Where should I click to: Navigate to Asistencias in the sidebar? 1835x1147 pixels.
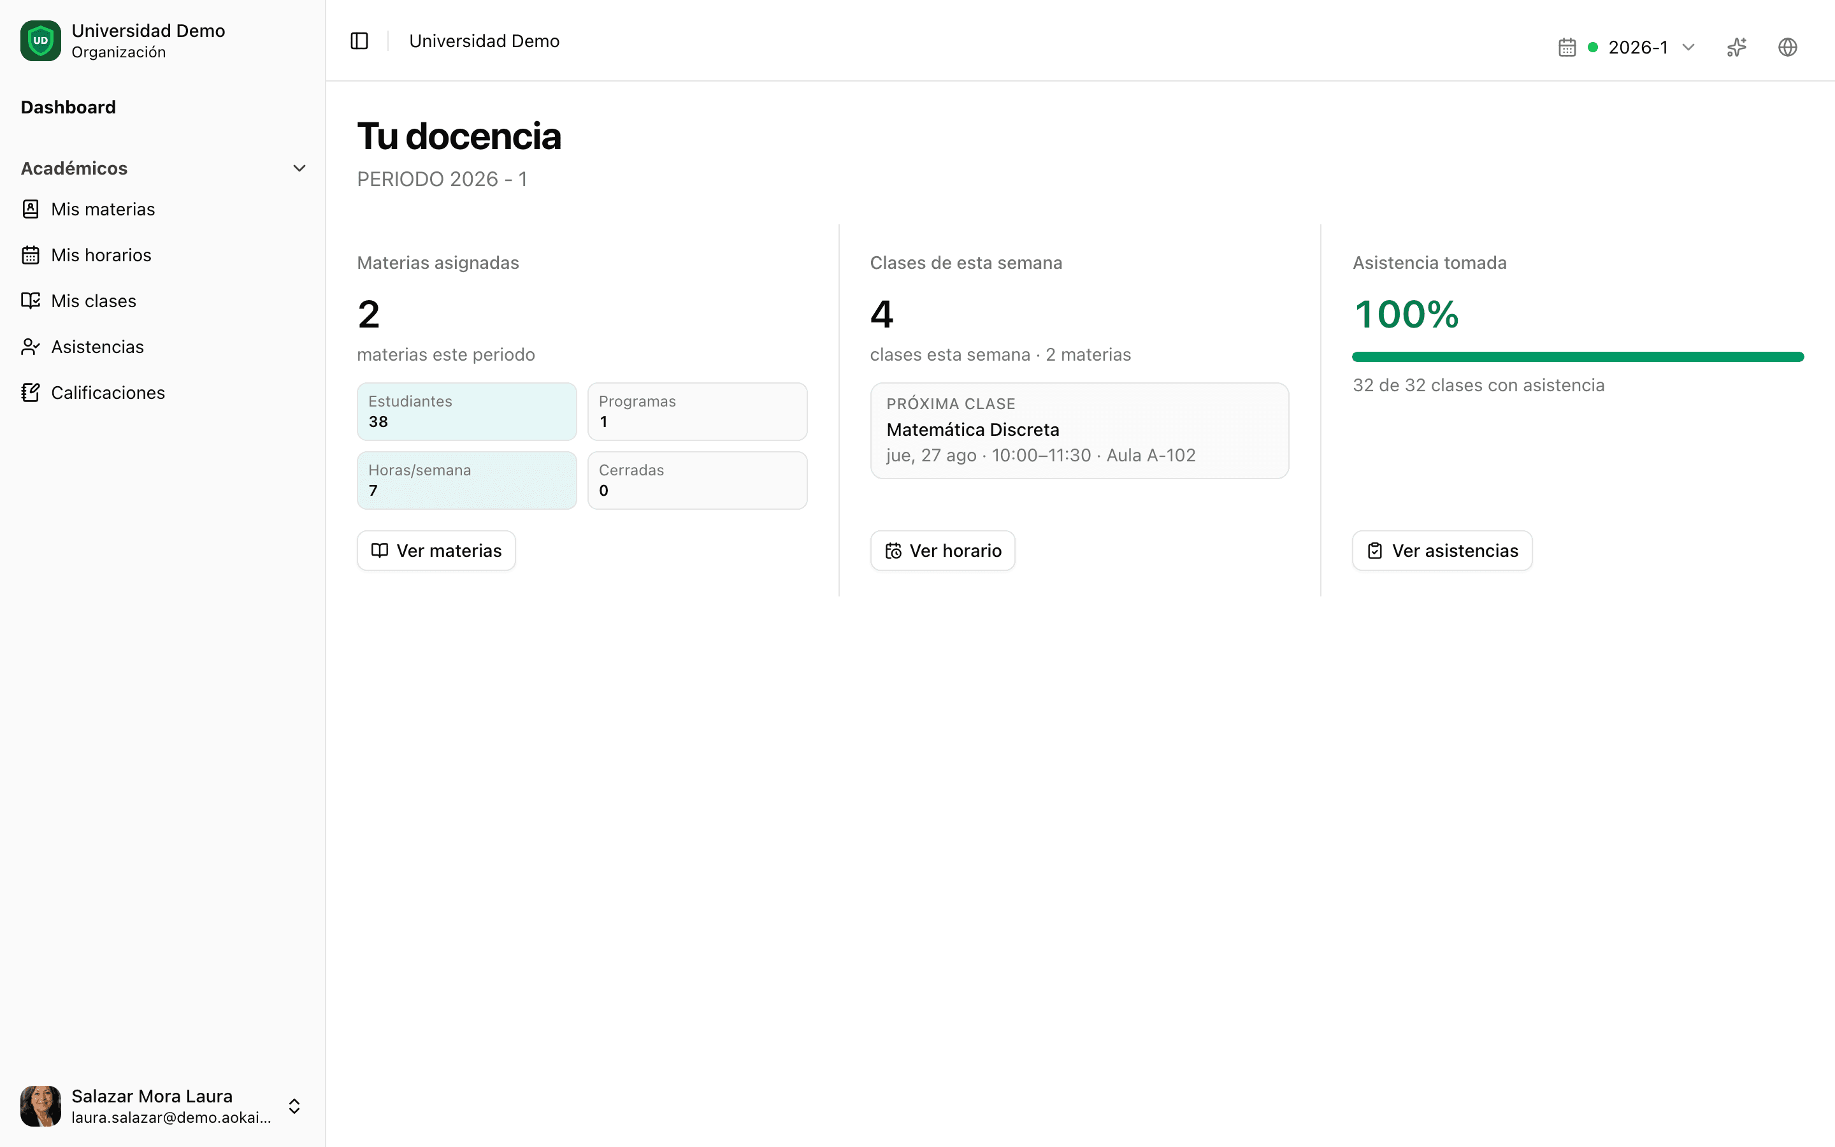tap(162, 347)
